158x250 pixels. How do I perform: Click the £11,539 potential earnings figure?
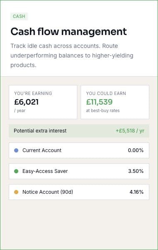pos(99,102)
